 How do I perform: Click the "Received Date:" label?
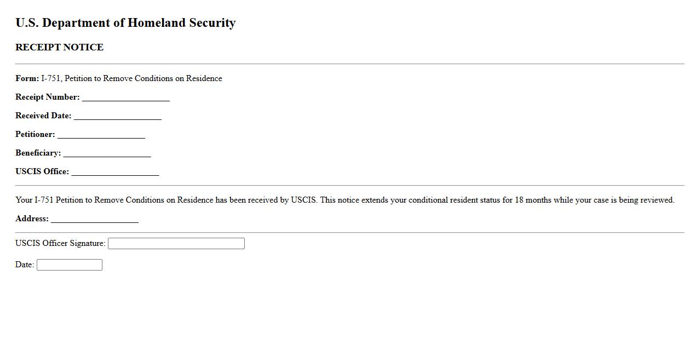43,116
